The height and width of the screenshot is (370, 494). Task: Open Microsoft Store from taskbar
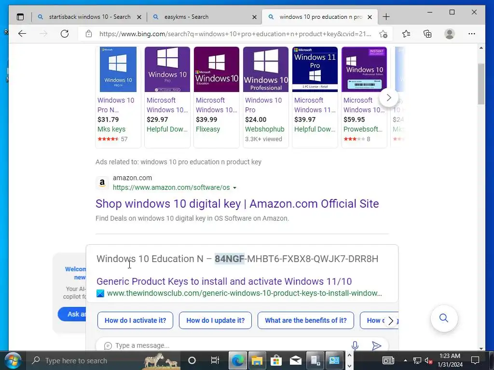[276, 360]
